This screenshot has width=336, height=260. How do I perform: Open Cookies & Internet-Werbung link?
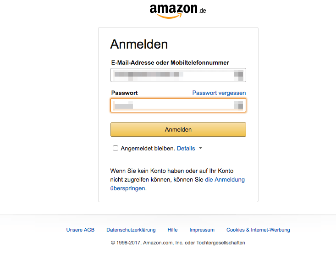(258, 230)
